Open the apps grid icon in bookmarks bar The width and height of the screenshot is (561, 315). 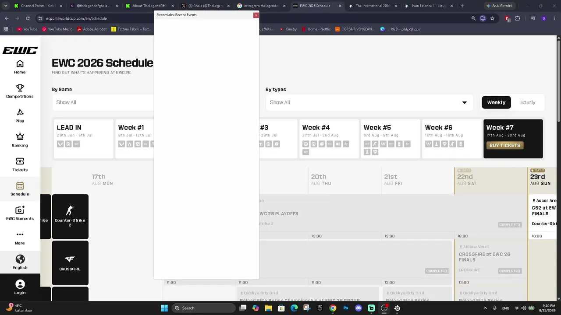6,29
